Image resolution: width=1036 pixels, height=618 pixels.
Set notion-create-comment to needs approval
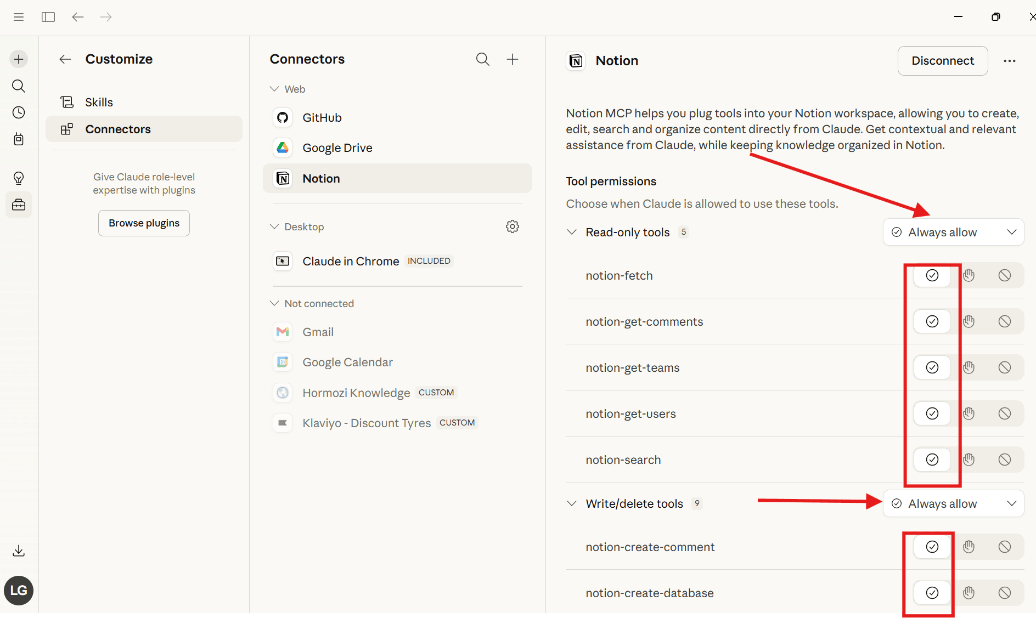point(969,547)
